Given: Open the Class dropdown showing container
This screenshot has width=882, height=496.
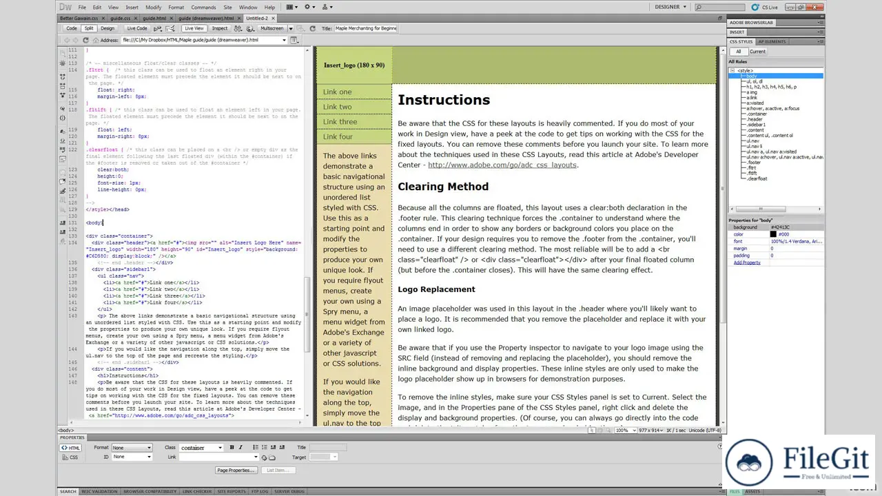Looking at the screenshot, I should pos(220,448).
